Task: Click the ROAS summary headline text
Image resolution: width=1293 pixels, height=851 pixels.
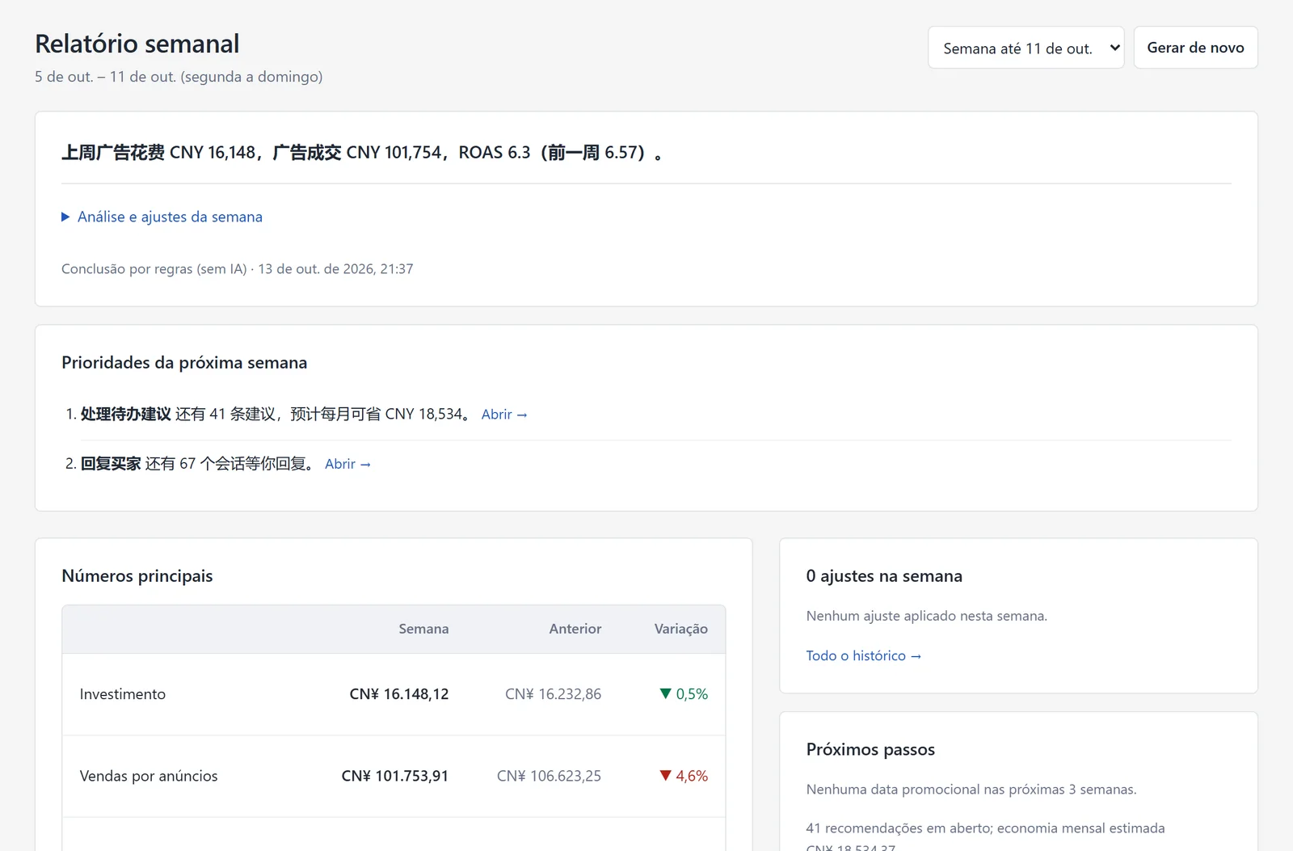Action: 362,152
